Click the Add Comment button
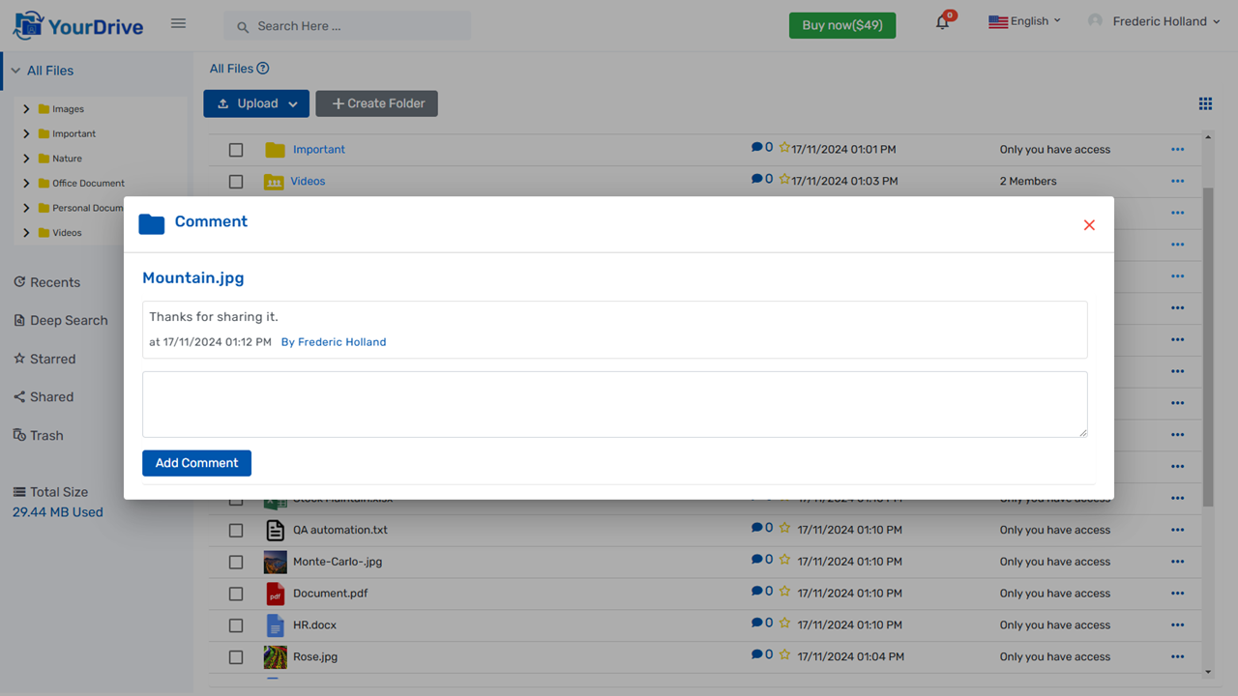 tap(196, 463)
